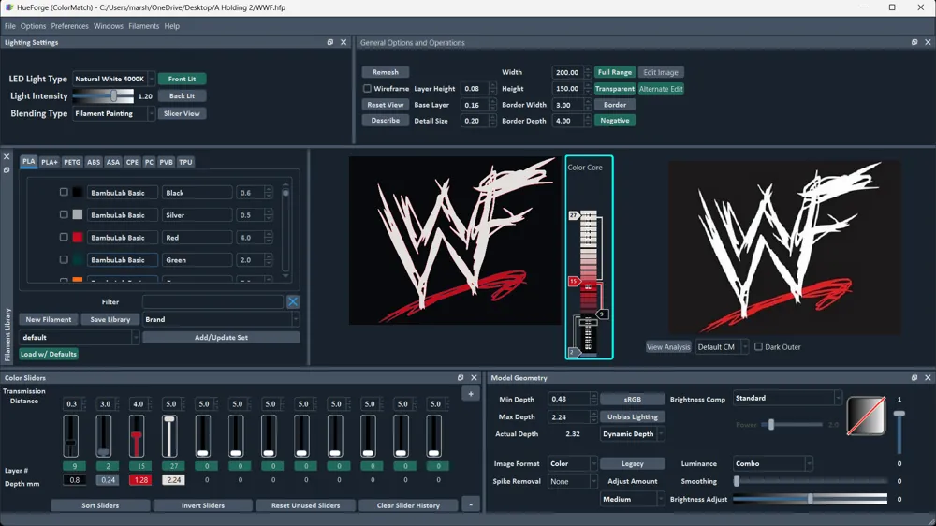Toggle the Transparent option
This screenshot has height=526, width=936.
pos(614,88)
